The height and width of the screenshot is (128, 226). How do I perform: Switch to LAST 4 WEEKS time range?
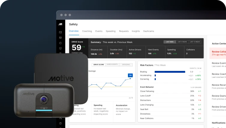[182, 42]
